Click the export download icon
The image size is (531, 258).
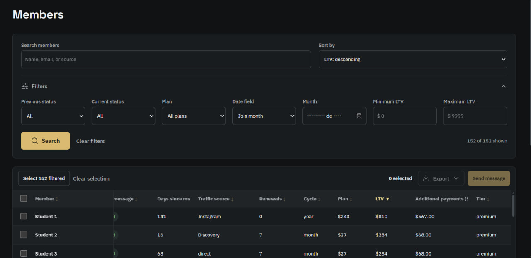(426, 178)
